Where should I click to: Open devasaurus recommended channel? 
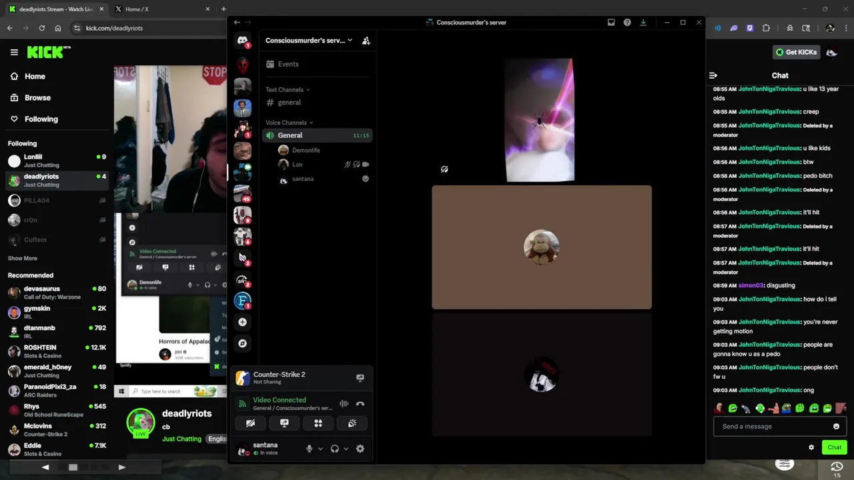[x=57, y=293]
